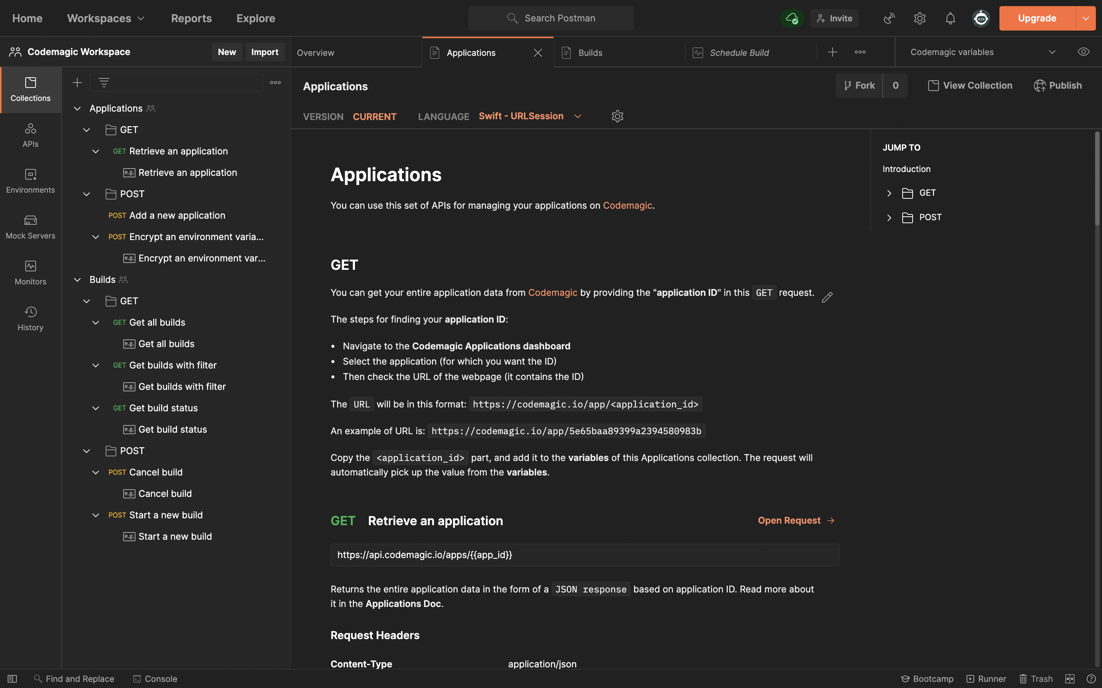Open the Mock Servers sidebar panel

[31, 227]
